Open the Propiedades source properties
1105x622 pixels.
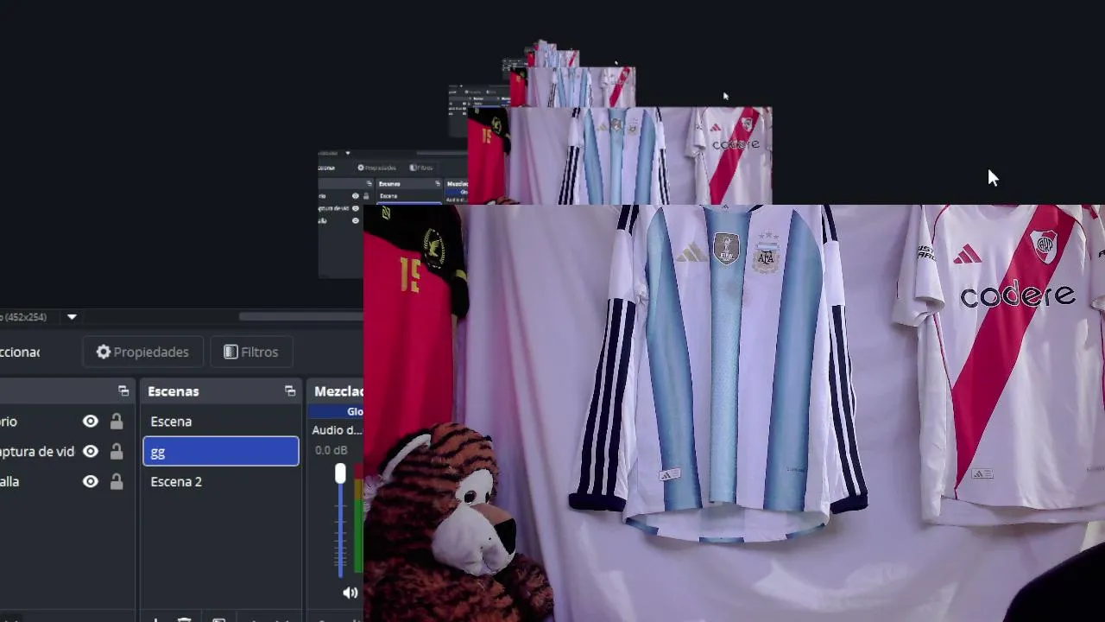142,352
